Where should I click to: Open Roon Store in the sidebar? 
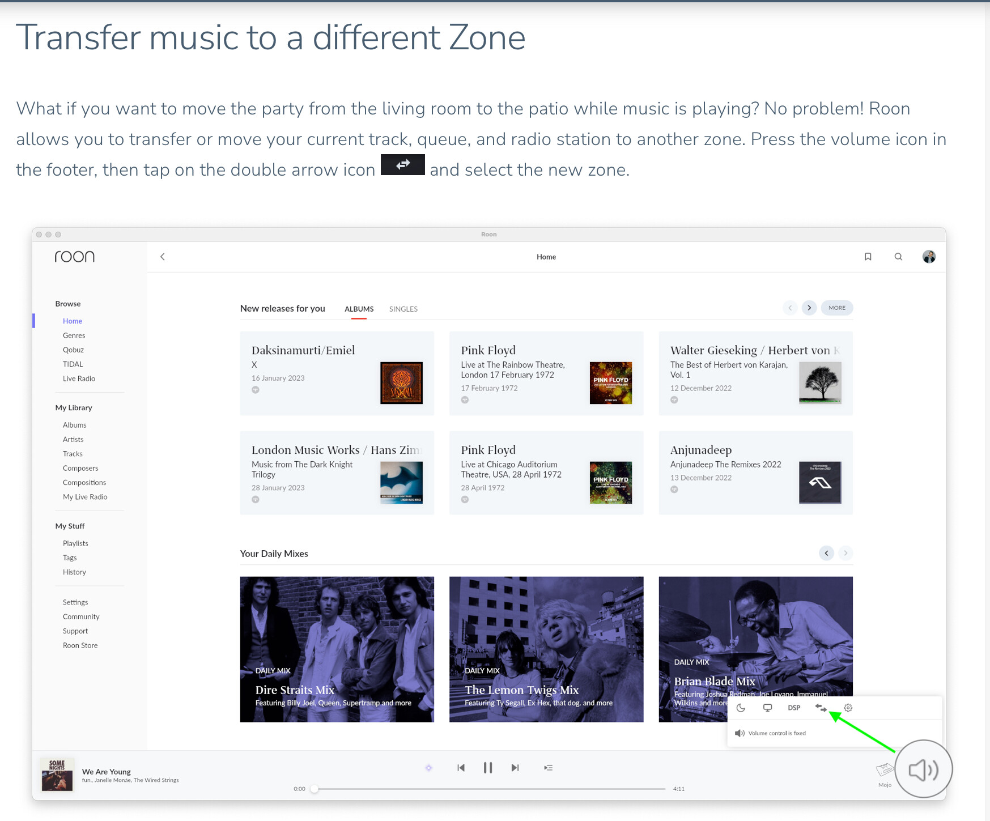[80, 645]
